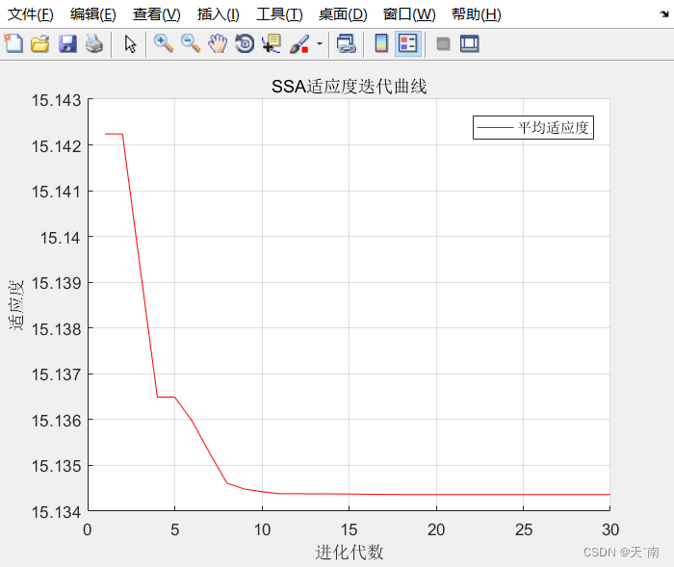Click the y-axis label 适应度
Viewport: 674px width, 567px height.
(x=15, y=305)
